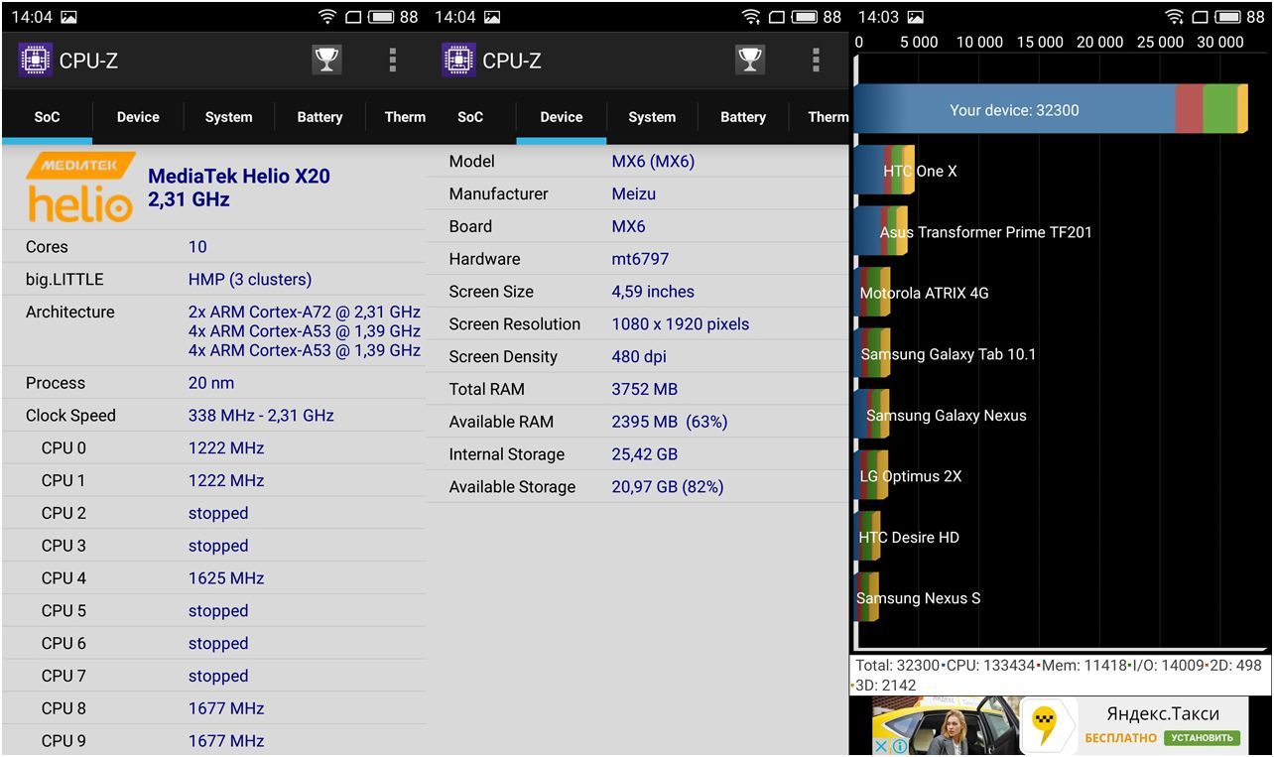The width and height of the screenshot is (1274, 757).
Task: Open the three-dot overflow menu in middle CPU-Z window
Action: pyautogui.click(x=816, y=61)
